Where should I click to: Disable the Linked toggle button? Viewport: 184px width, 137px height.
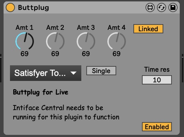[x=148, y=29]
